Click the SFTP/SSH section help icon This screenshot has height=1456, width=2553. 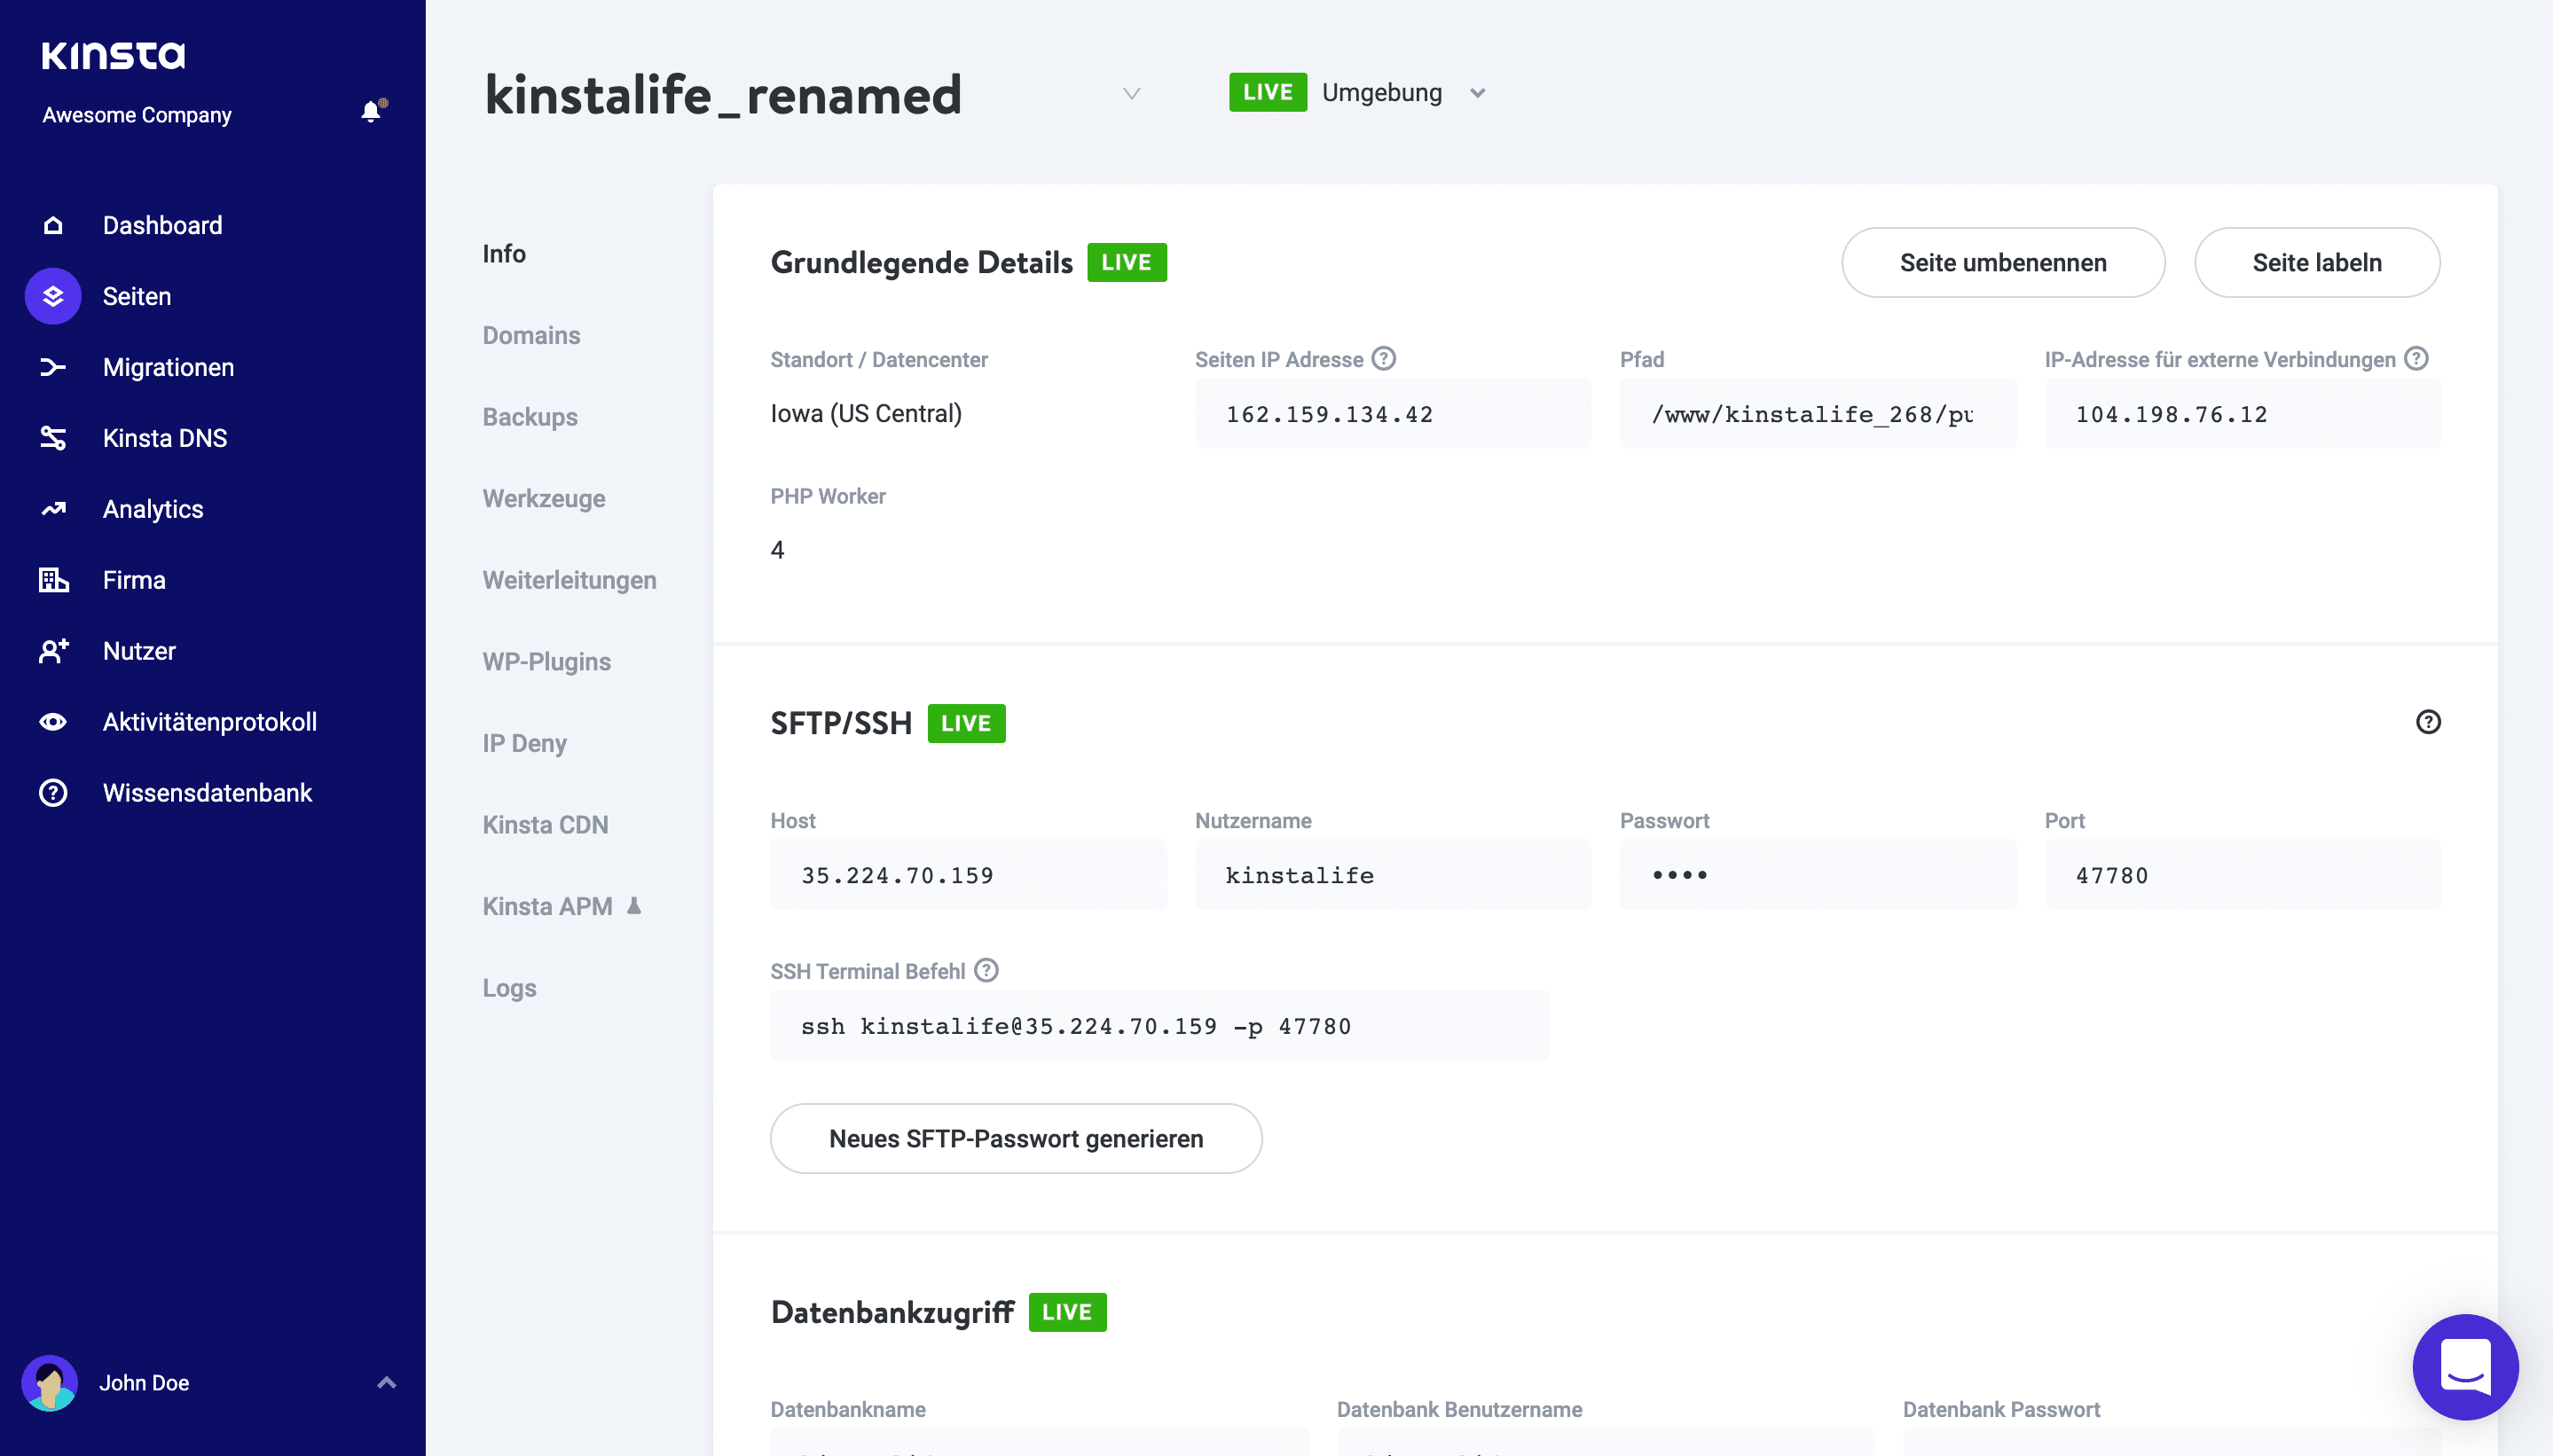(x=2428, y=722)
